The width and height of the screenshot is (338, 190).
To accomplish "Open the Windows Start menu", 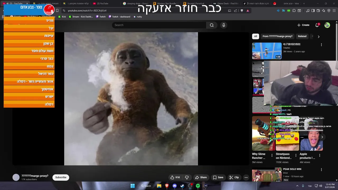I will pos(133,186).
